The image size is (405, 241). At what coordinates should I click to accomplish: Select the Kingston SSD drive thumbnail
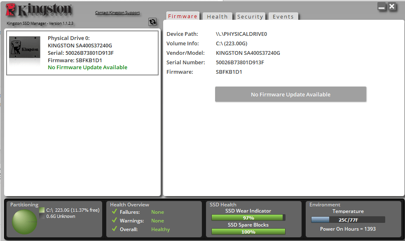click(x=25, y=47)
